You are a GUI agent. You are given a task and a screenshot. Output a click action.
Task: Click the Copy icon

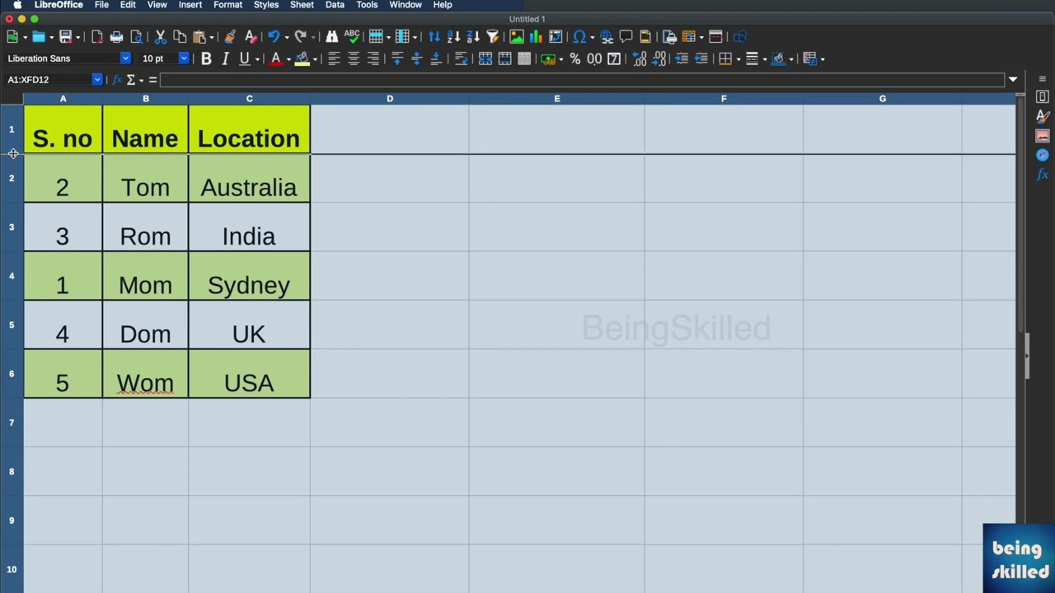pyautogui.click(x=180, y=36)
